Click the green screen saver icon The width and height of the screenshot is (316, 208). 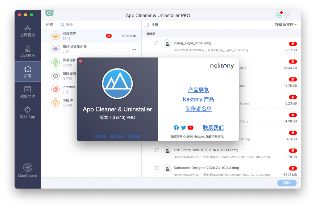[56, 62]
